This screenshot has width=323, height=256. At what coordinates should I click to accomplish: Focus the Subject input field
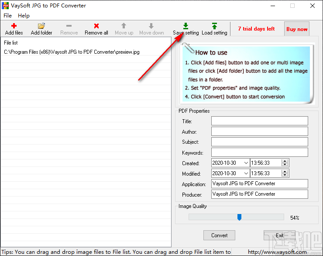pos(260,142)
